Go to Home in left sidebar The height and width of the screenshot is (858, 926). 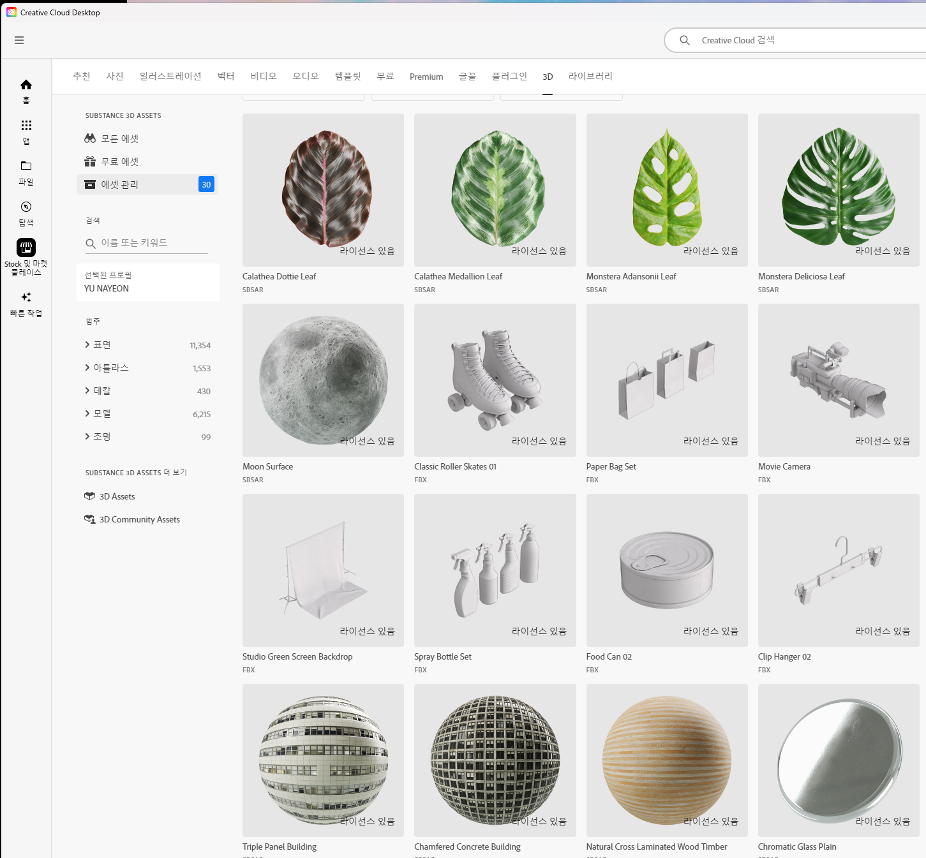tap(26, 85)
